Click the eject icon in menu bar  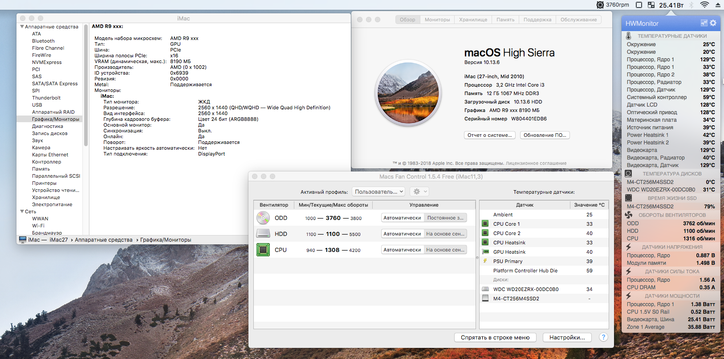tap(718, 5)
